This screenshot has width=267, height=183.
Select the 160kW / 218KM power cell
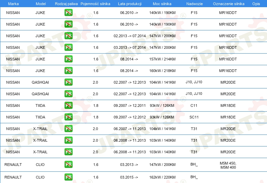162,71
